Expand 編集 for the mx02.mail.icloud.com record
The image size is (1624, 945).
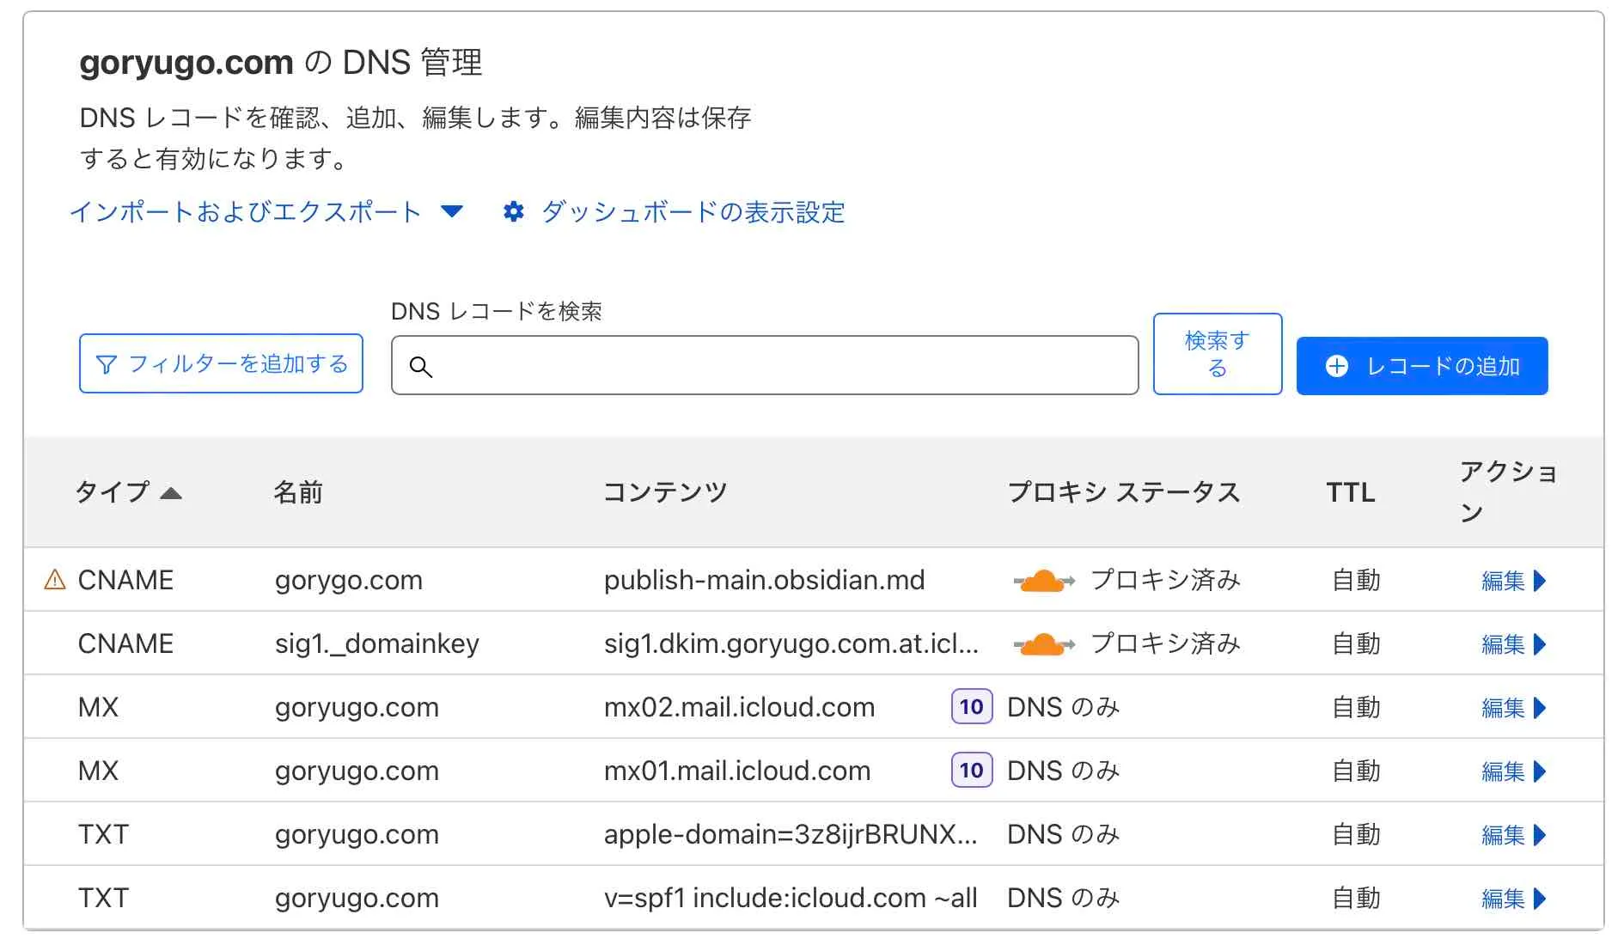pos(1514,708)
